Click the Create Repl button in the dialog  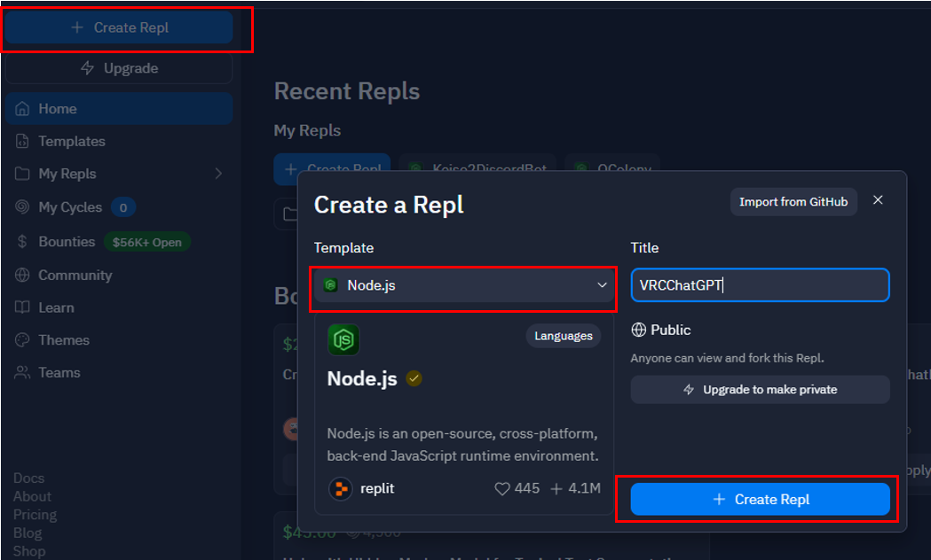point(760,499)
